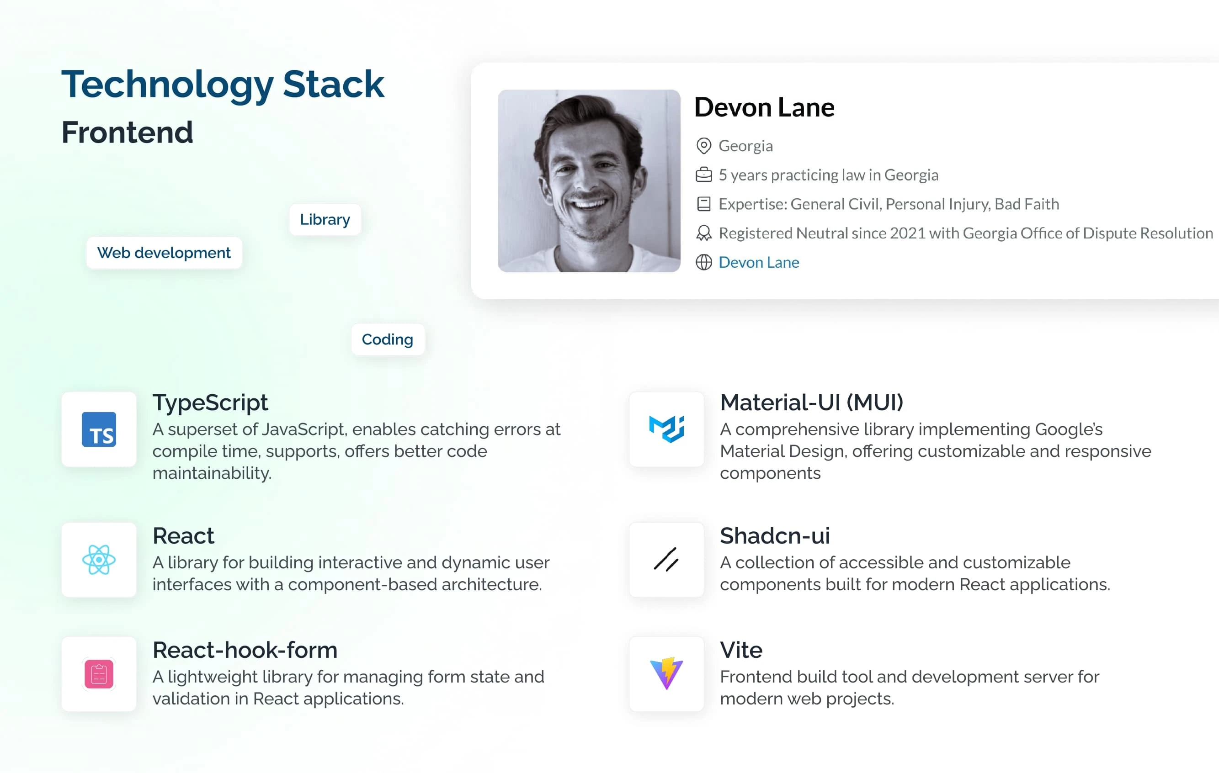
Task: Click the Technology Stack title
Action: 223,85
